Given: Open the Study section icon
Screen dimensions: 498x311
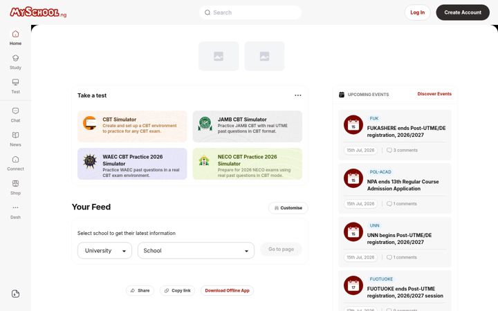Looking at the screenshot, I should coord(15,58).
